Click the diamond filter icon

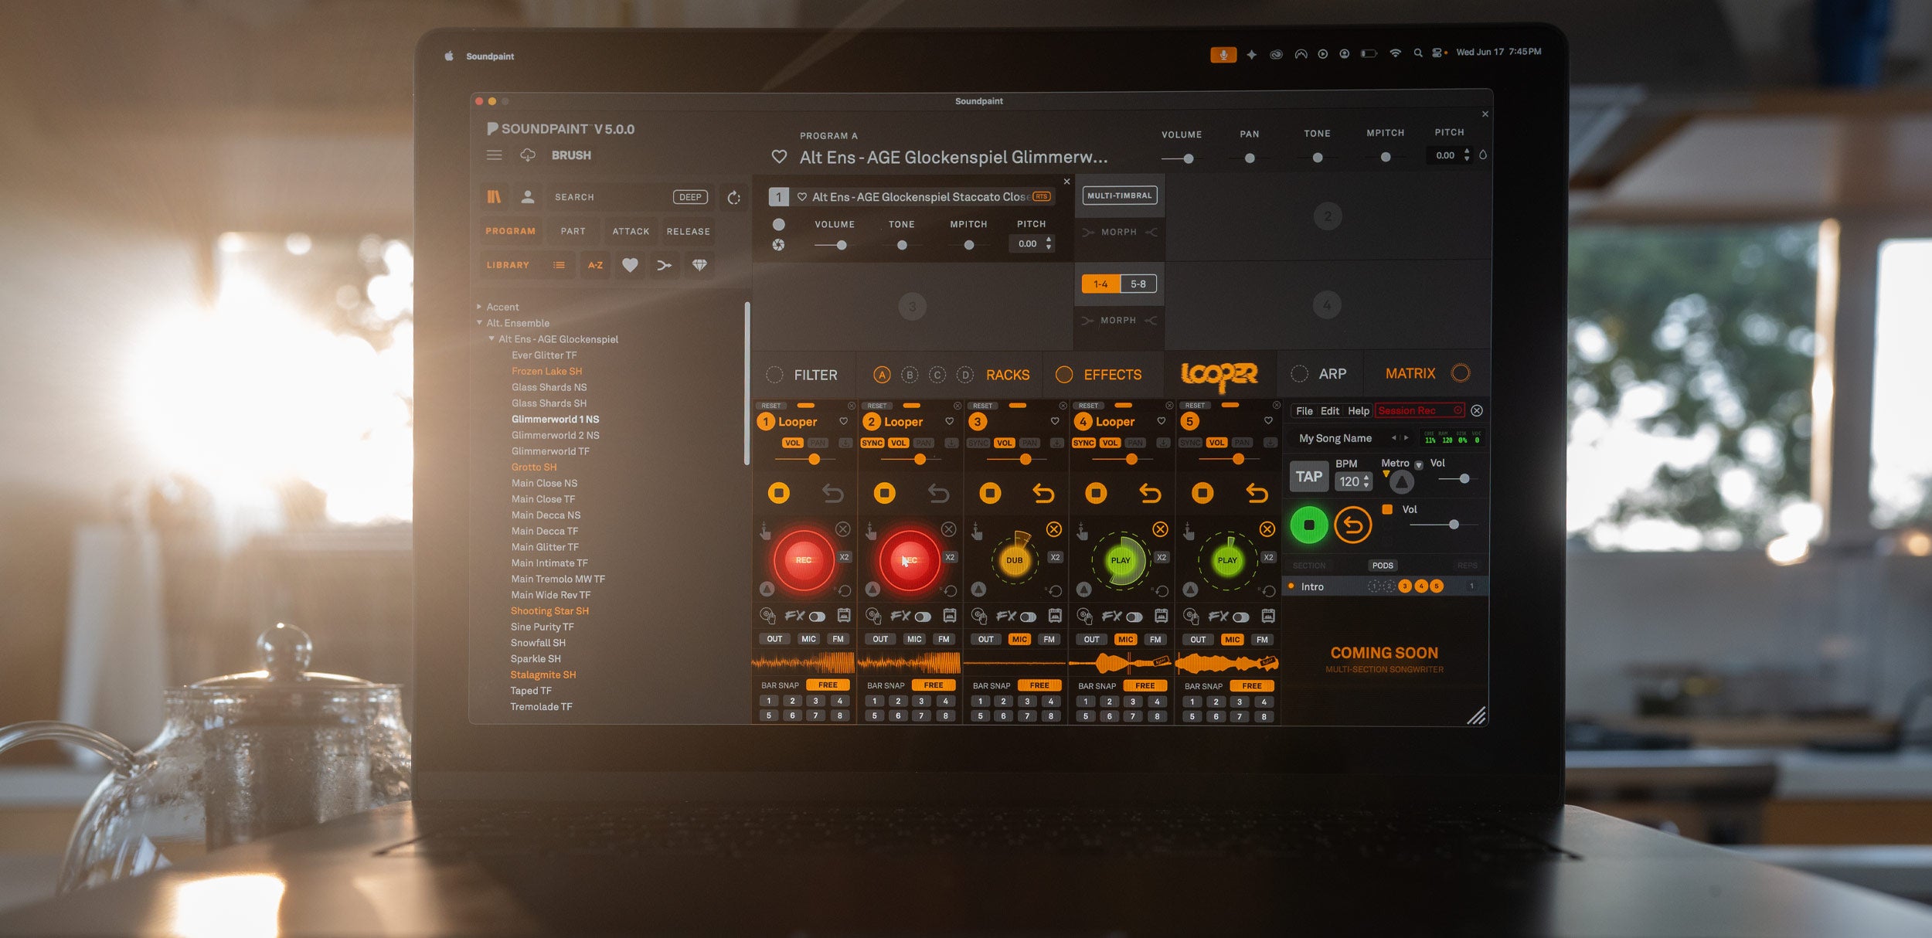(x=699, y=265)
